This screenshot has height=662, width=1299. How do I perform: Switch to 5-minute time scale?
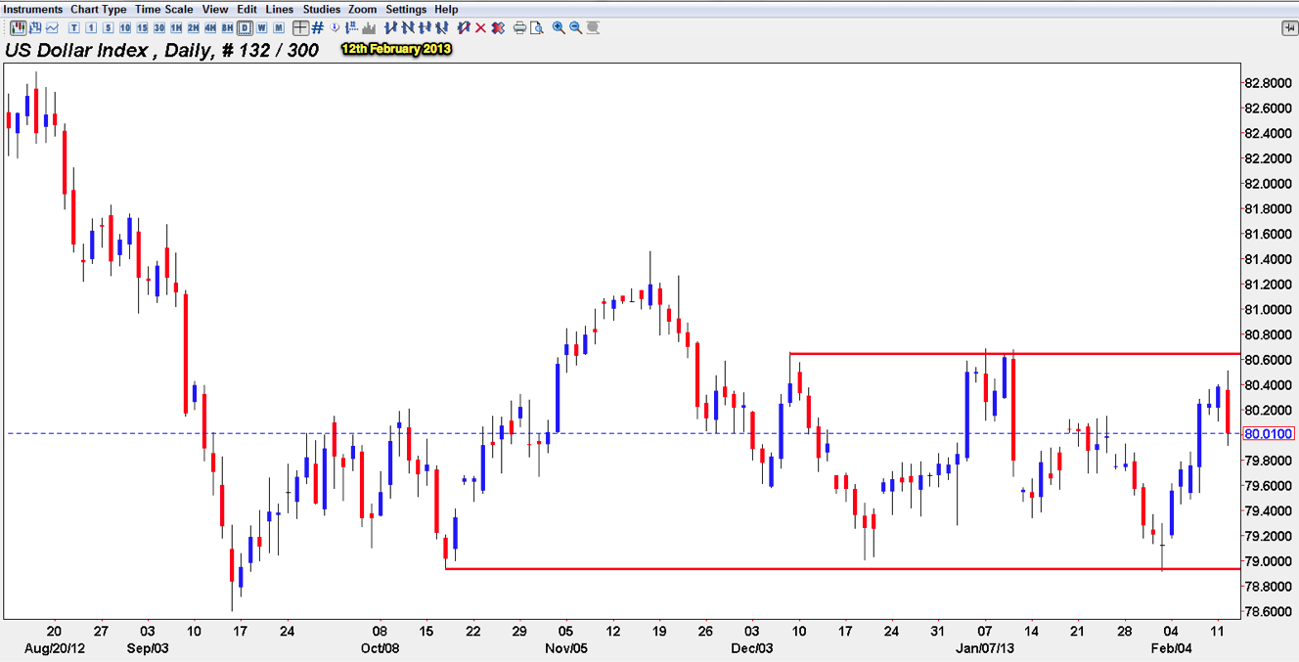108,27
